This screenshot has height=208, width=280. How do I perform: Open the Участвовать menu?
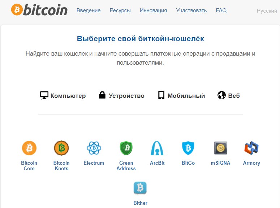coord(191,10)
